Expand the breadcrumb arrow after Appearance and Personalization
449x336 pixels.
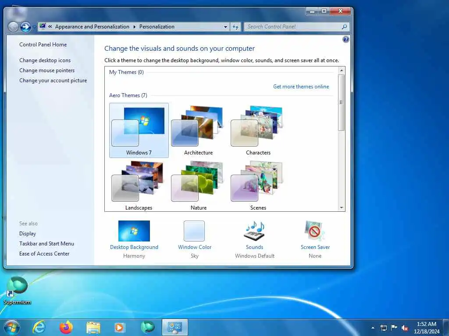coord(134,27)
